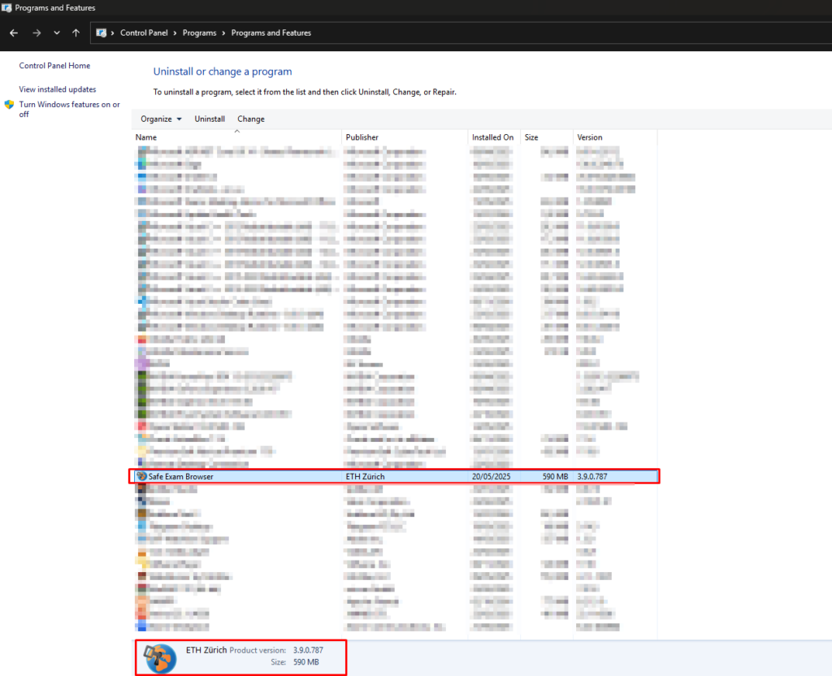
Task: Click the Forward navigation arrow
Action: tap(36, 32)
